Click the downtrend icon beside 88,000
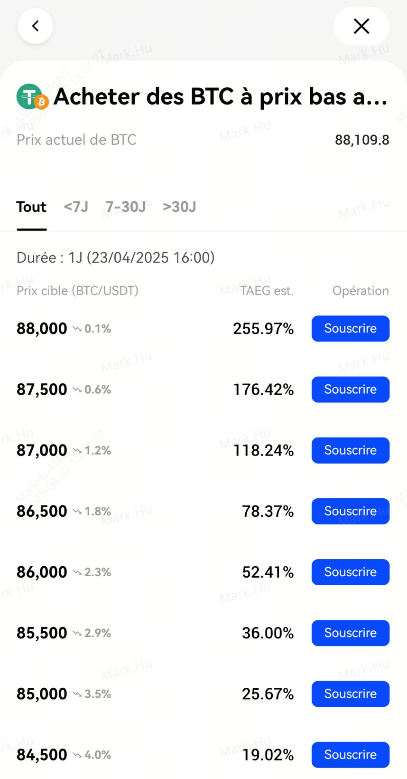This screenshot has height=779, width=407. [77, 329]
